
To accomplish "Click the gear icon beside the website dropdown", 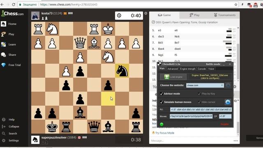I will click(228, 85).
